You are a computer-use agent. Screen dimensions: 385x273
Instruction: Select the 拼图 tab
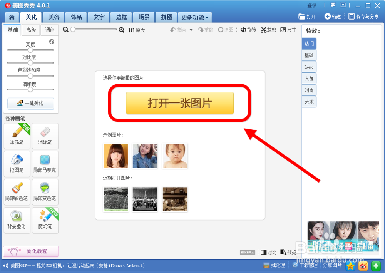pos(167,17)
